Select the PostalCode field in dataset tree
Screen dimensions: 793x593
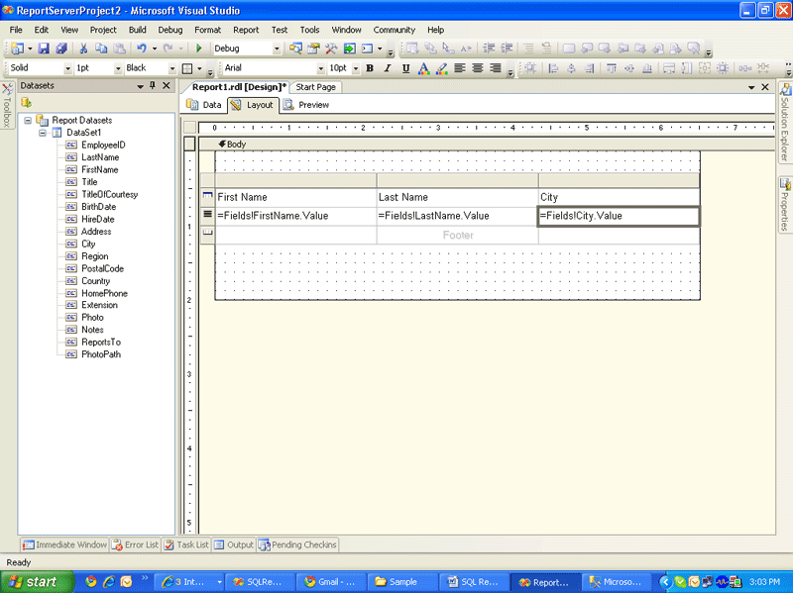point(101,268)
